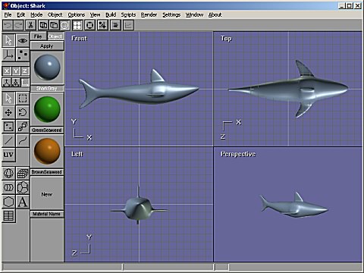Select the rotate tool icon
The width and height of the screenshot is (364, 273).
[23, 112]
